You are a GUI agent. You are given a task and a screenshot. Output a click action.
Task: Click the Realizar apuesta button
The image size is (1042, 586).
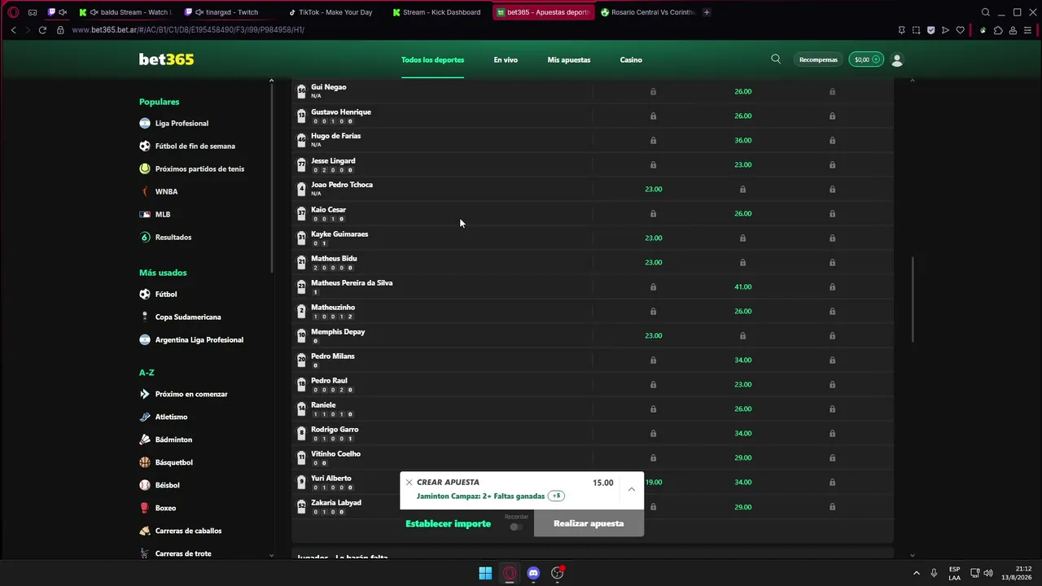pos(589,523)
